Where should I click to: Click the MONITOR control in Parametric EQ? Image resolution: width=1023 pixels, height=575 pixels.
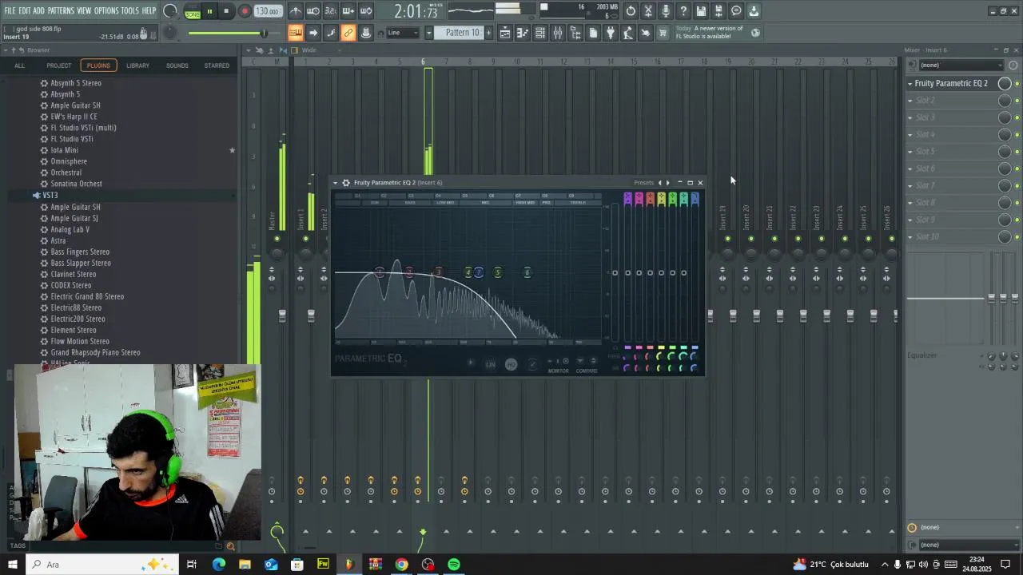pos(559,371)
